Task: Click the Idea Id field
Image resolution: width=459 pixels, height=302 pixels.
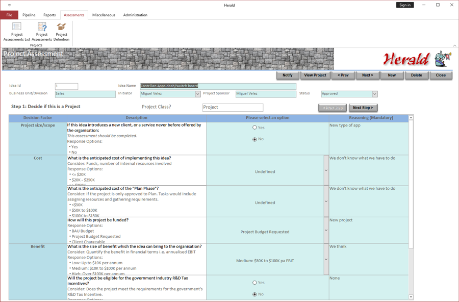Action: tap(66, 86)
